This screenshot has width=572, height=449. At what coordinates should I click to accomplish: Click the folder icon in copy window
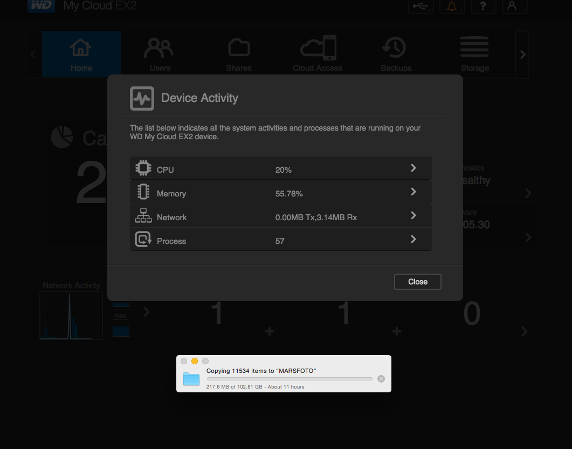click(191, 379)
